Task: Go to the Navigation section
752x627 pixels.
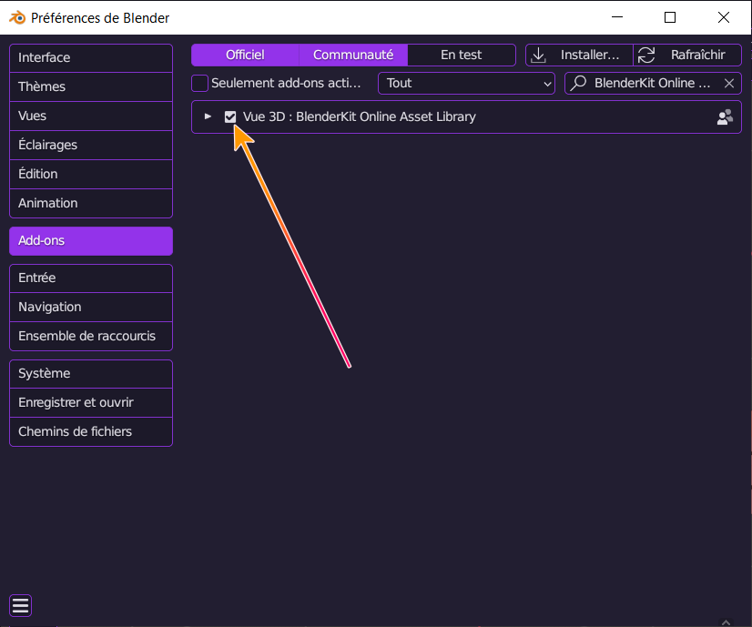Action: tap(91, 308)
